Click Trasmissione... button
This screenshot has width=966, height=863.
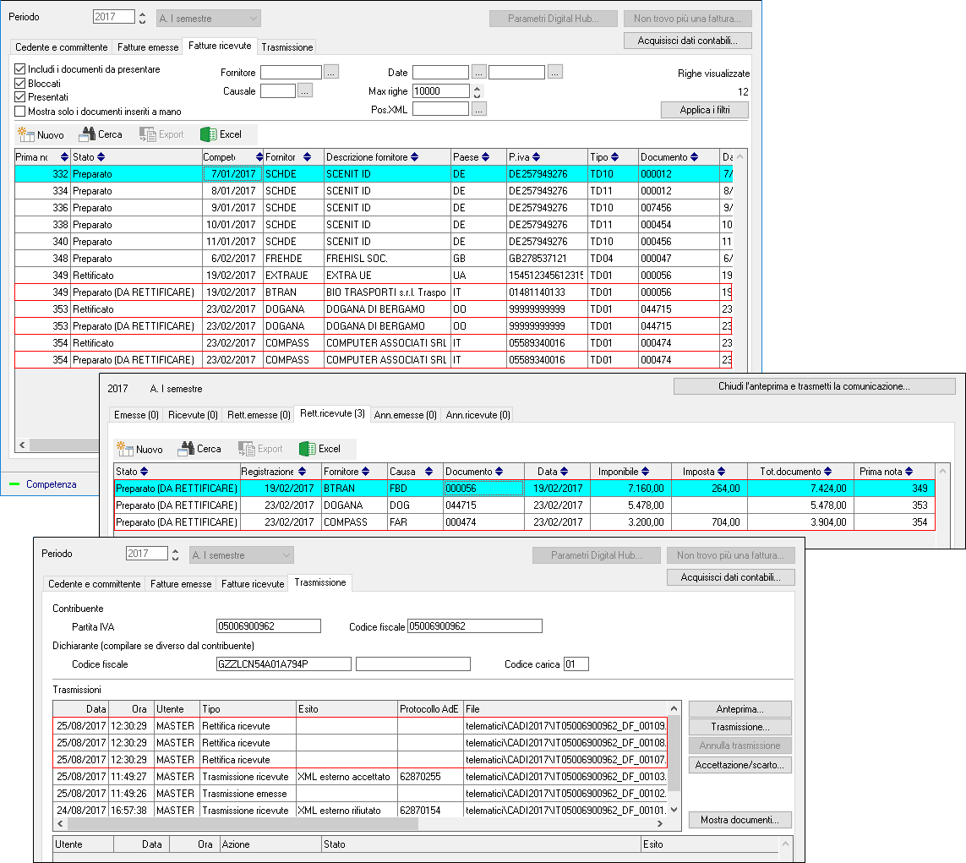(x=740, y=727)
